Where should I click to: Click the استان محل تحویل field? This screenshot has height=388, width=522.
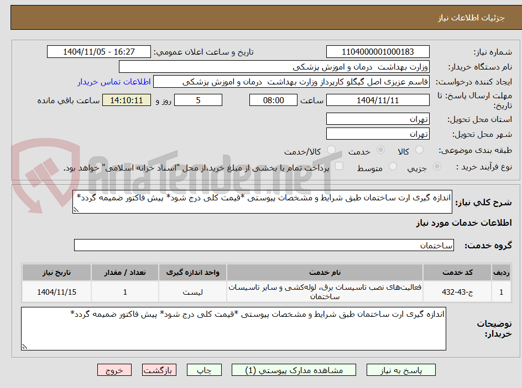[378, 119]
